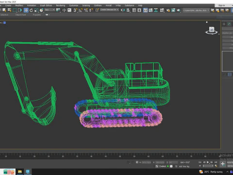Open the Graph Editors menu
The image size is (233, 175).
[46, 5]
